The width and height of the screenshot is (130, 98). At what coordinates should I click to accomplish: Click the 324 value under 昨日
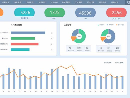79,48
